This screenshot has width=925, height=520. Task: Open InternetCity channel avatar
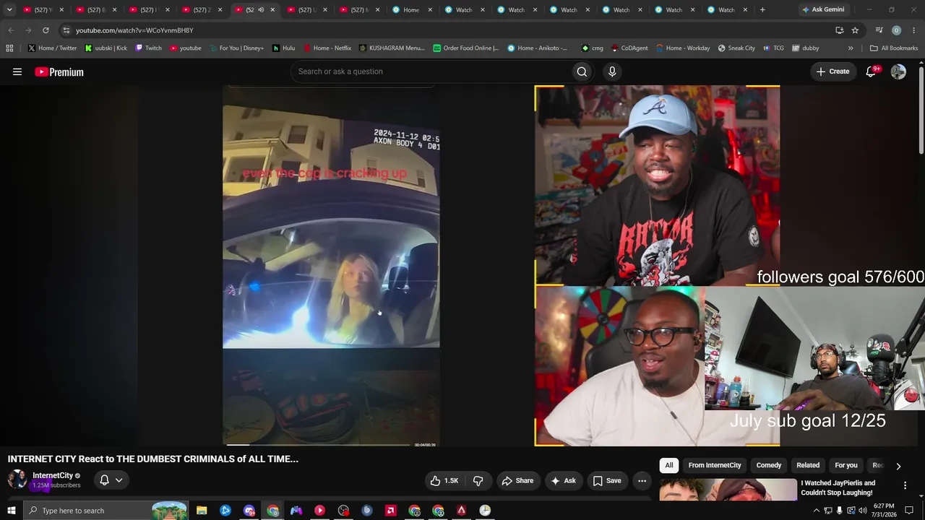coord(17,480)
